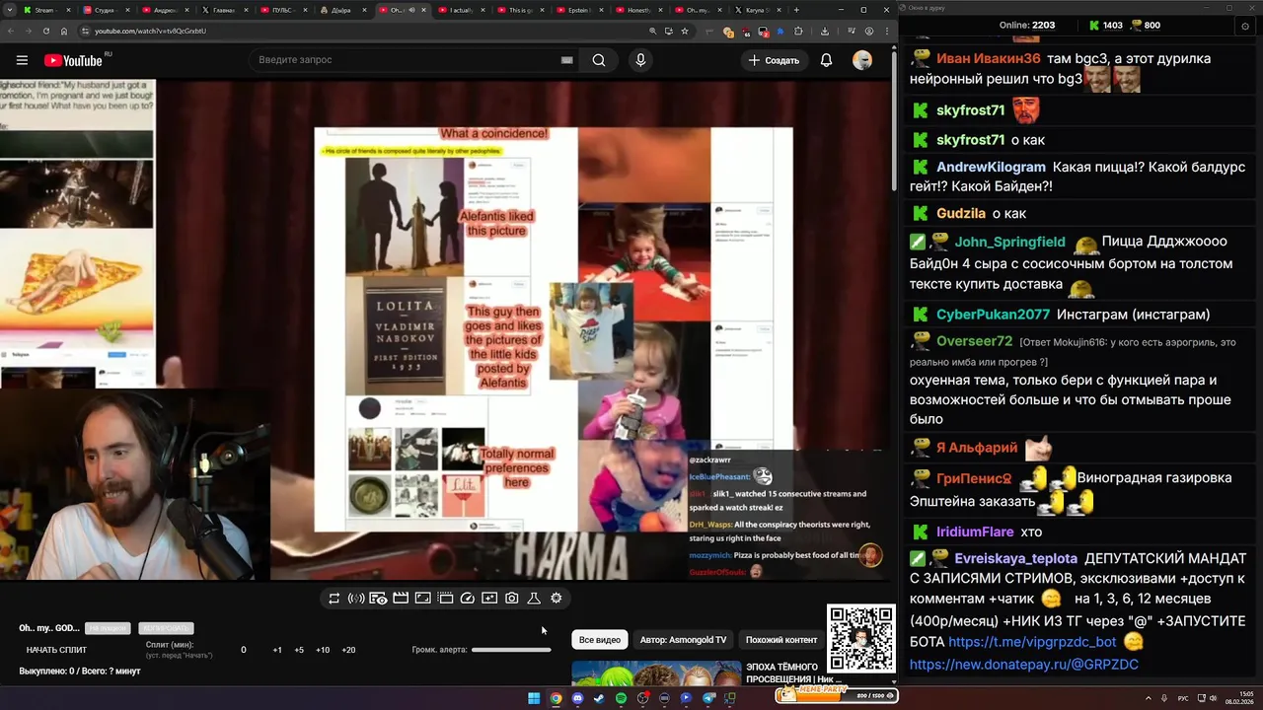This screenshot has width=1263, height=710.
Task: Toggle the loop icon in player toolbar
Action: point(334,599)
